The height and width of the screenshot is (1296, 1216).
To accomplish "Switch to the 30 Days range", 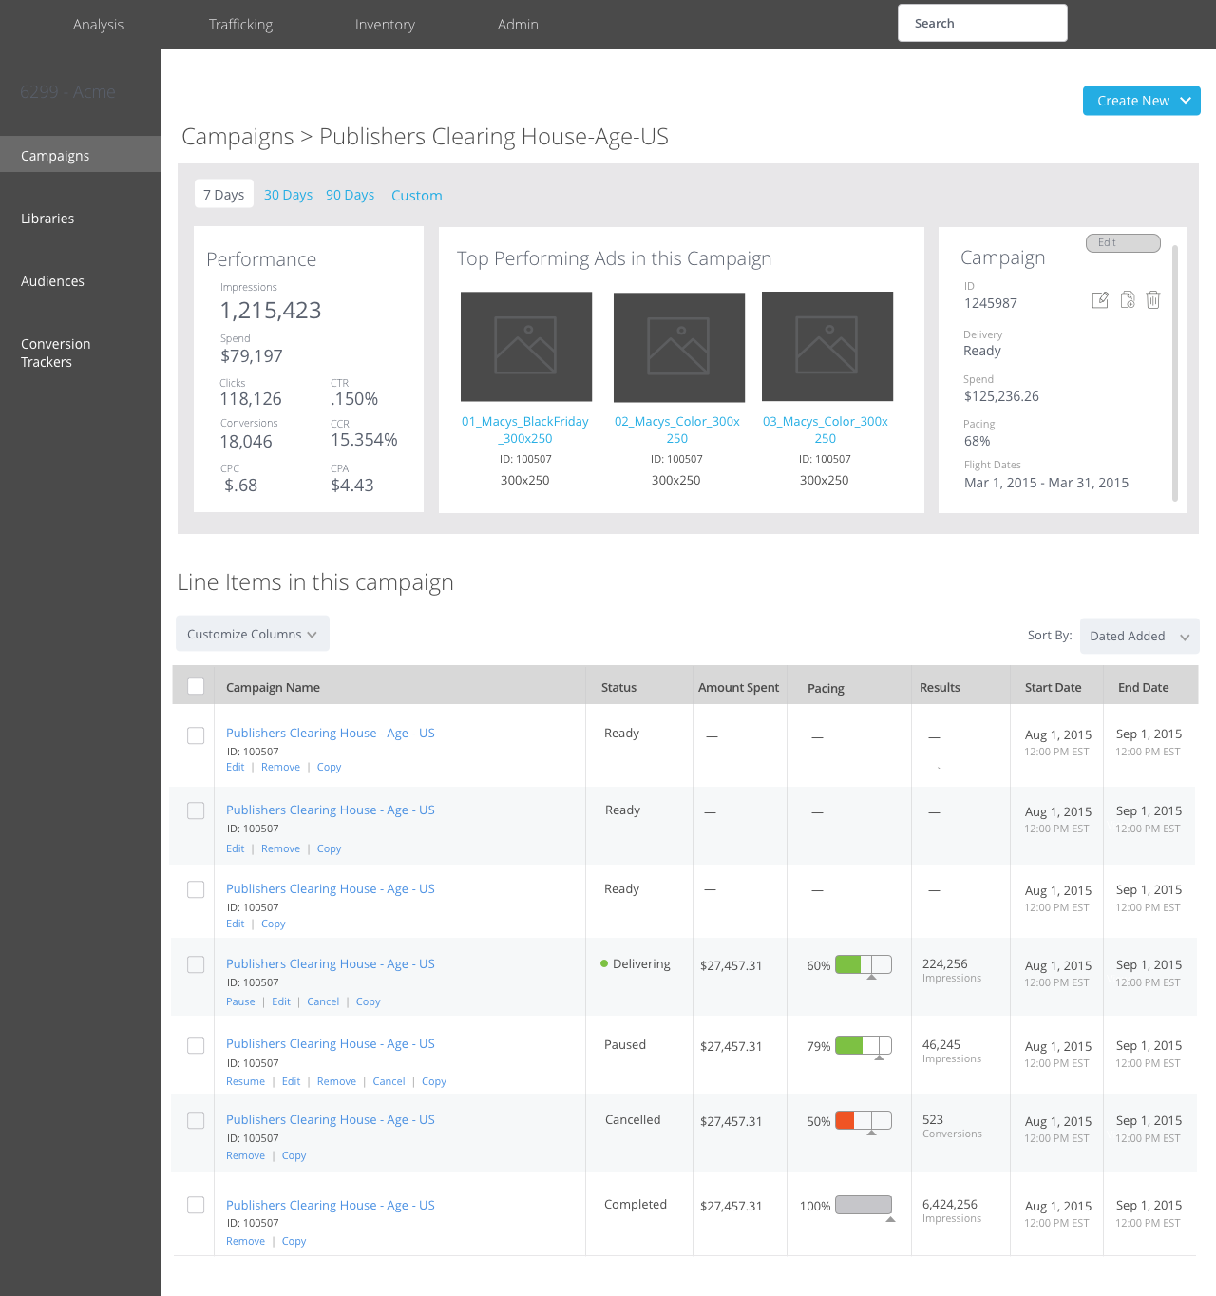I will (x=288, y=195).
